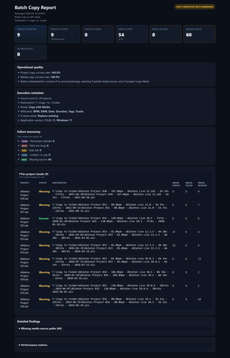Click the Copy Completed With Warnings badge
Image resolution: width=230 pixels, height=358 pixels.
pos(195,7)
